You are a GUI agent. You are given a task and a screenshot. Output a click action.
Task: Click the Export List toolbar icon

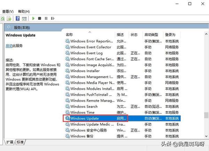[9, 18]
